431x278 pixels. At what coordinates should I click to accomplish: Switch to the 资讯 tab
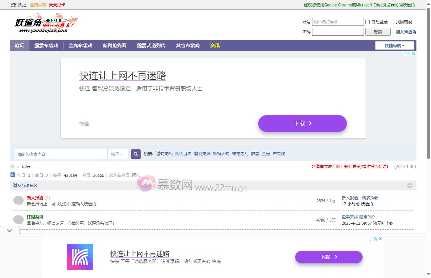tap(215, 45)
